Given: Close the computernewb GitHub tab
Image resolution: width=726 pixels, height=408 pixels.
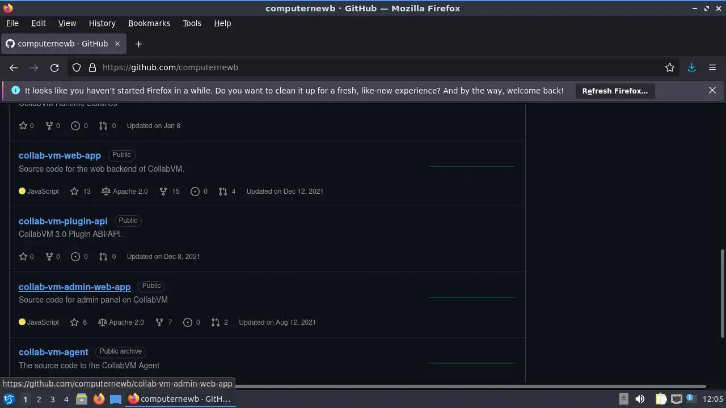Looking at the screenshot, I should (x=117, y=44).
